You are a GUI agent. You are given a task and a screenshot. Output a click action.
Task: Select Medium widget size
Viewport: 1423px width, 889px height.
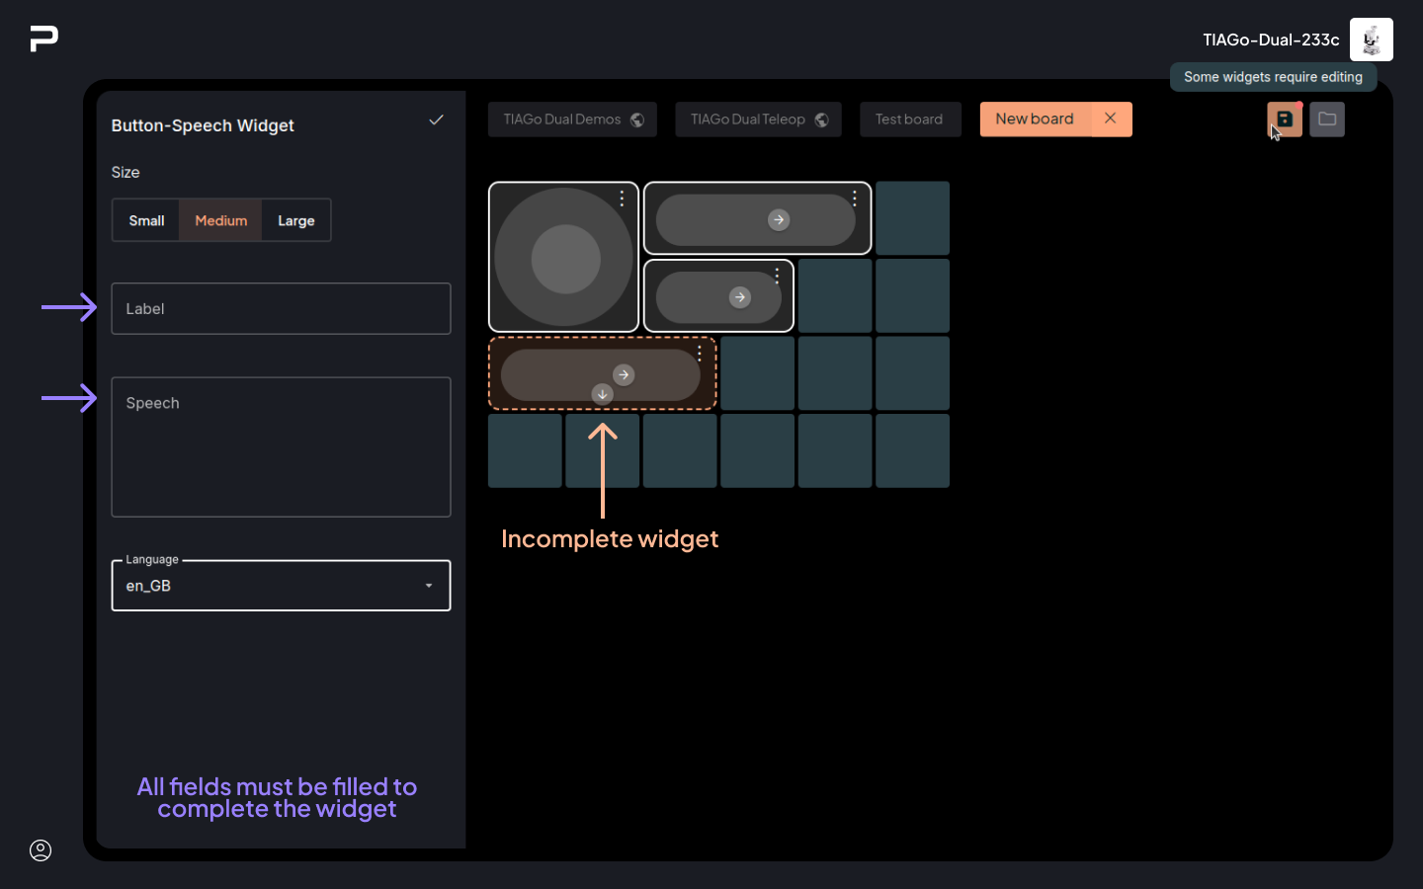[220, 220]
